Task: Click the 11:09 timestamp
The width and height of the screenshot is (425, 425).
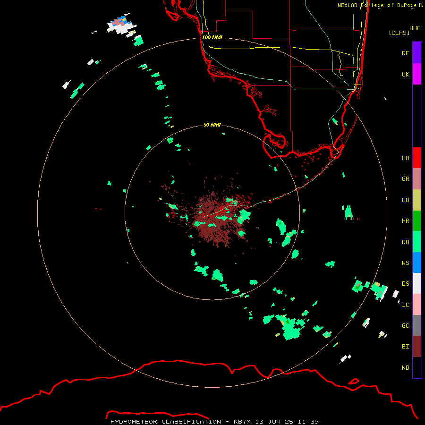Action: (x=308, y=422)
